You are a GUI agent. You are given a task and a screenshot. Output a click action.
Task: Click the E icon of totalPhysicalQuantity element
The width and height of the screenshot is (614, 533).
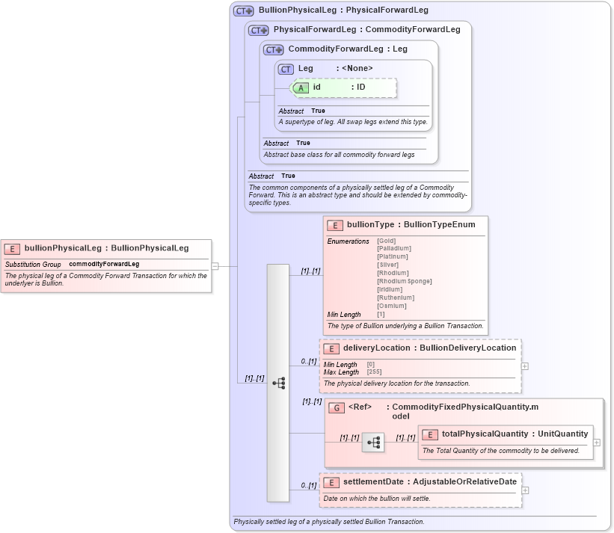point(430,435)
